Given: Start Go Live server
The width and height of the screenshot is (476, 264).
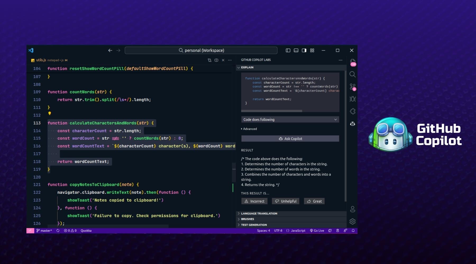Looking at the screenshot, I should click(x=317, y=231).
